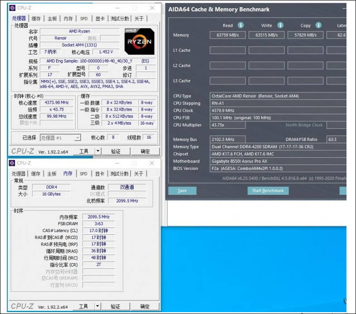Screen dimensions: 356x314
Task: Open SPD tab in top CPU-Z window
Action: (x=84, y=19)
